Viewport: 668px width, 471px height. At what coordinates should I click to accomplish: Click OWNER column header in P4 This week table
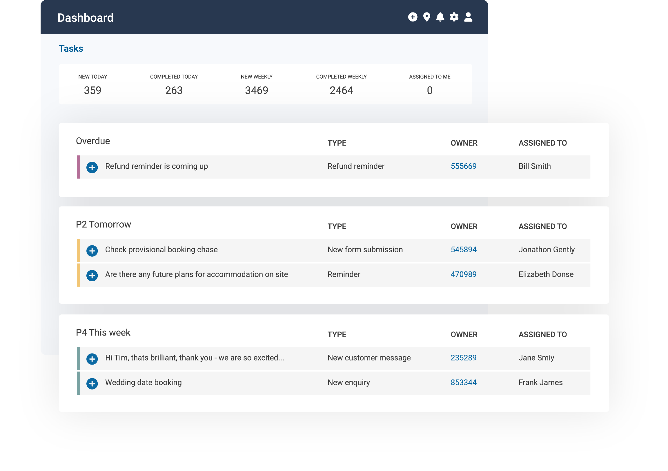pos(464,335)
